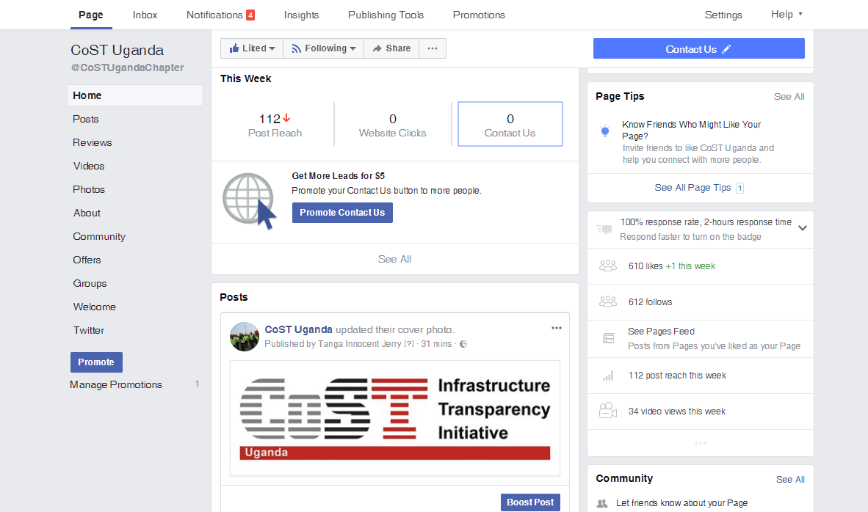Open the 31 mins post timestamp
This screenshot has width=868, height=512.
436,344
